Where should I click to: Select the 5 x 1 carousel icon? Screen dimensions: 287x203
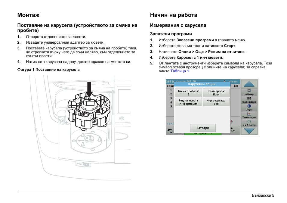pos(249,123)
